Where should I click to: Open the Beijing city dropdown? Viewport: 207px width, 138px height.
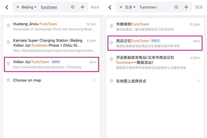click(x=29, y=7)
